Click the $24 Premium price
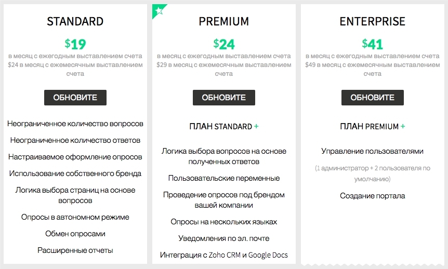The image size is (448, 269). [x=223, y=44]
